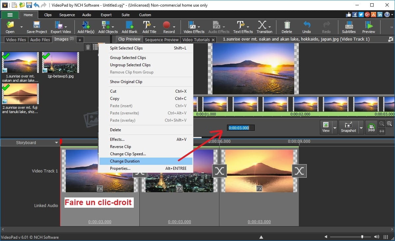Open Properties from context menu
The width and height of the screenshot is (395, 241).
point(146,168)
